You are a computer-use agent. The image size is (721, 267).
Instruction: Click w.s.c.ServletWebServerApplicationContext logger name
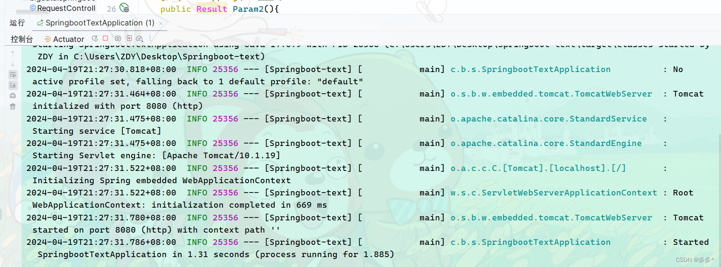(554, 193)
